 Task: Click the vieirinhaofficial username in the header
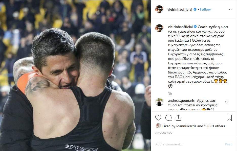point(180,9)
